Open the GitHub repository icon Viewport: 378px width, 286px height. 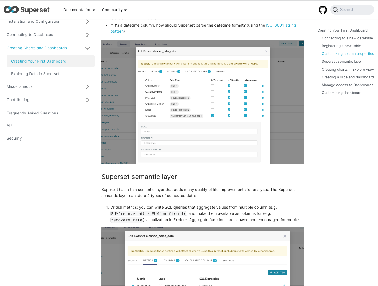323,10
